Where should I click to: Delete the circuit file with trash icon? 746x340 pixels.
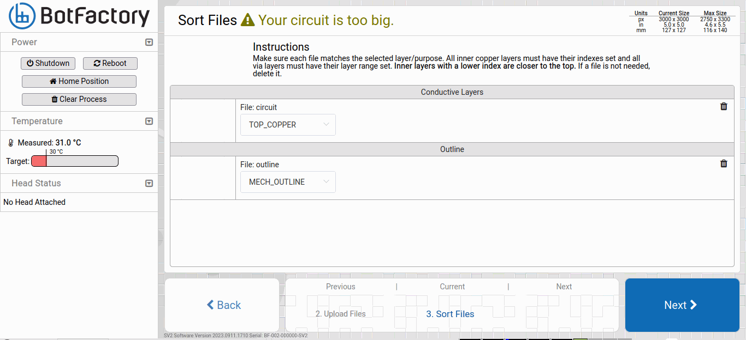pos(724,106)
